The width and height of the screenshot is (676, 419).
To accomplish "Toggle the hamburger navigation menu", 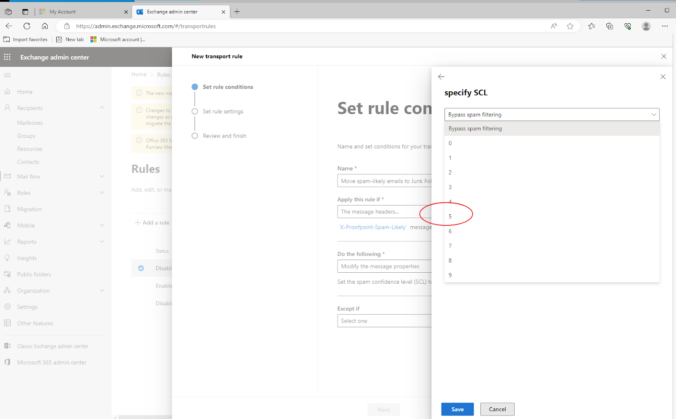I will click(x=7, y=75).
